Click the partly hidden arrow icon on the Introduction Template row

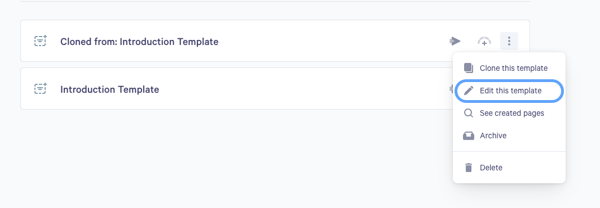451,89
